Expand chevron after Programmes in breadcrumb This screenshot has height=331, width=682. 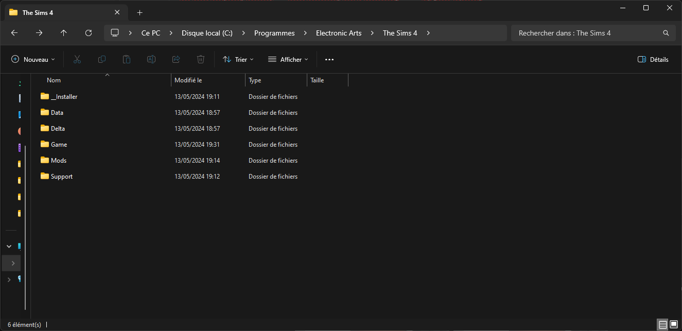click(x=306, y=33)
